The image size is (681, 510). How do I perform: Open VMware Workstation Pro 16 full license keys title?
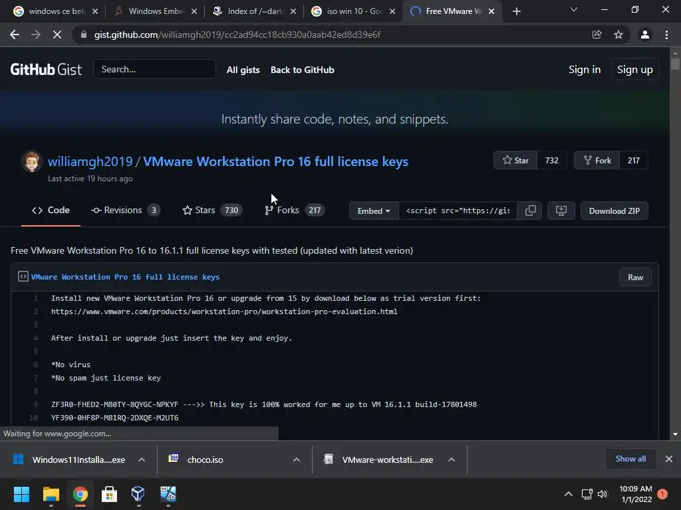pyautogui.click(x=275, y=161)
